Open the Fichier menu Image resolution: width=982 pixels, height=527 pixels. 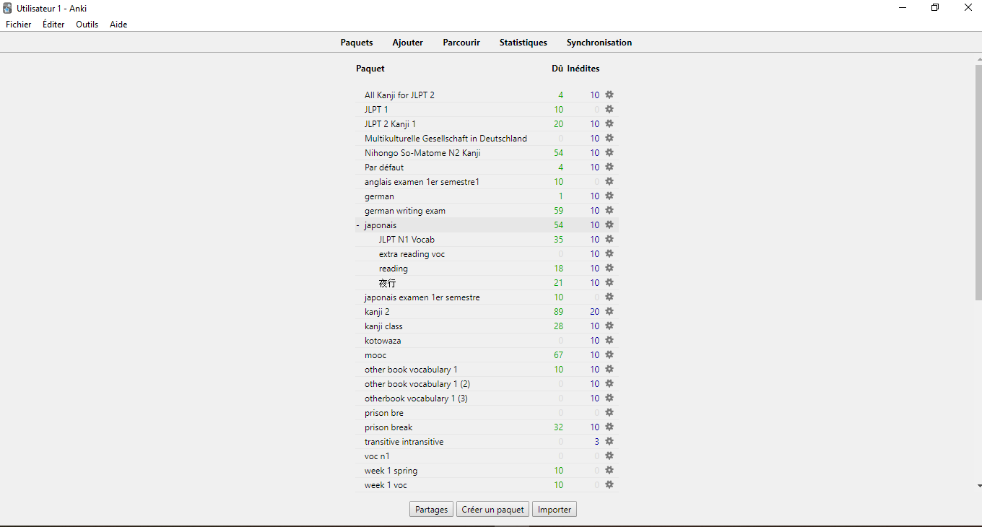click(x=19, y=25)
